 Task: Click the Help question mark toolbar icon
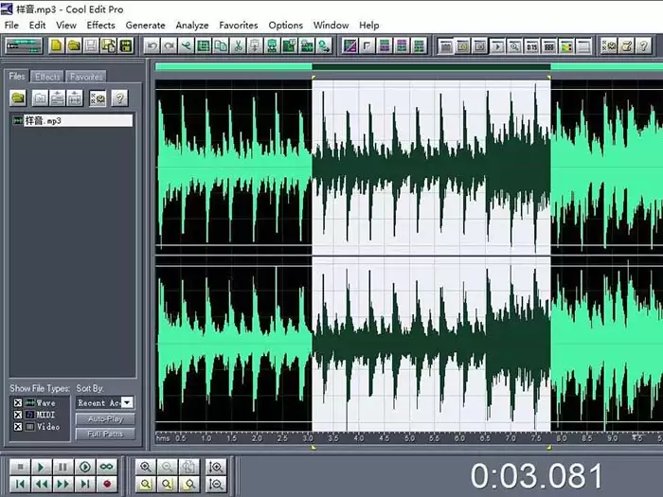point(643,45)
